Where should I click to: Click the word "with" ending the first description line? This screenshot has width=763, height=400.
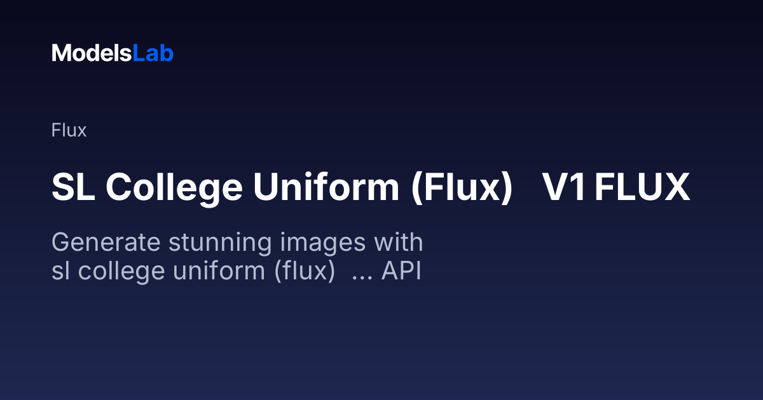click(399, 243)
